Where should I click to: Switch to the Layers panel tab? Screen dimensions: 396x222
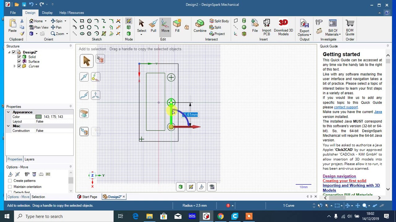(x=29, y=159)
